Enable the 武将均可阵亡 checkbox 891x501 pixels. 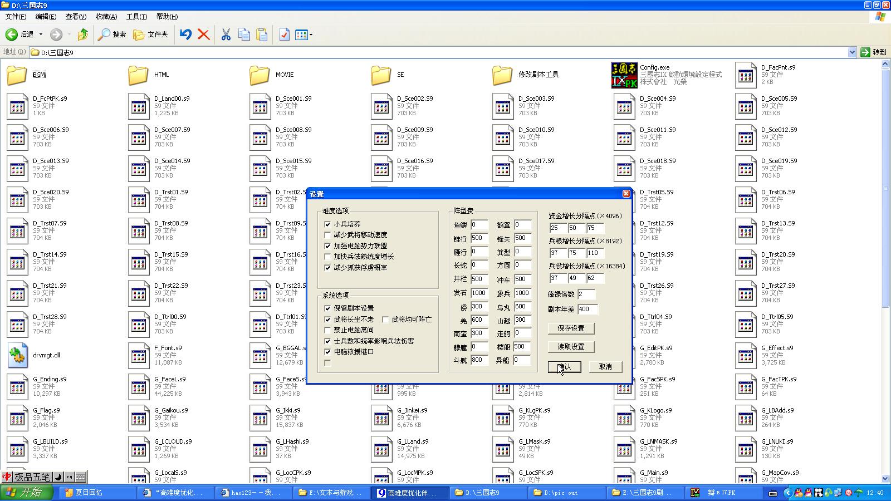tap(385, 320)
